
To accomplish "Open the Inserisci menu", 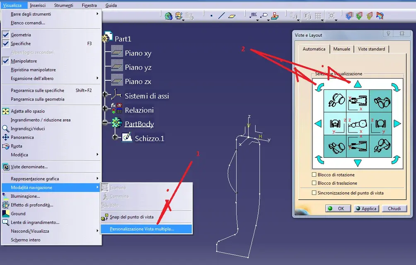I will point(38,5).
